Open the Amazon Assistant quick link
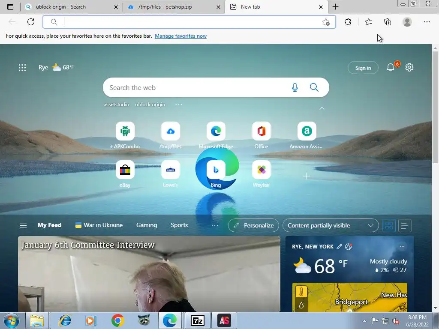This screenshot has height=329, width=439. 307,135
